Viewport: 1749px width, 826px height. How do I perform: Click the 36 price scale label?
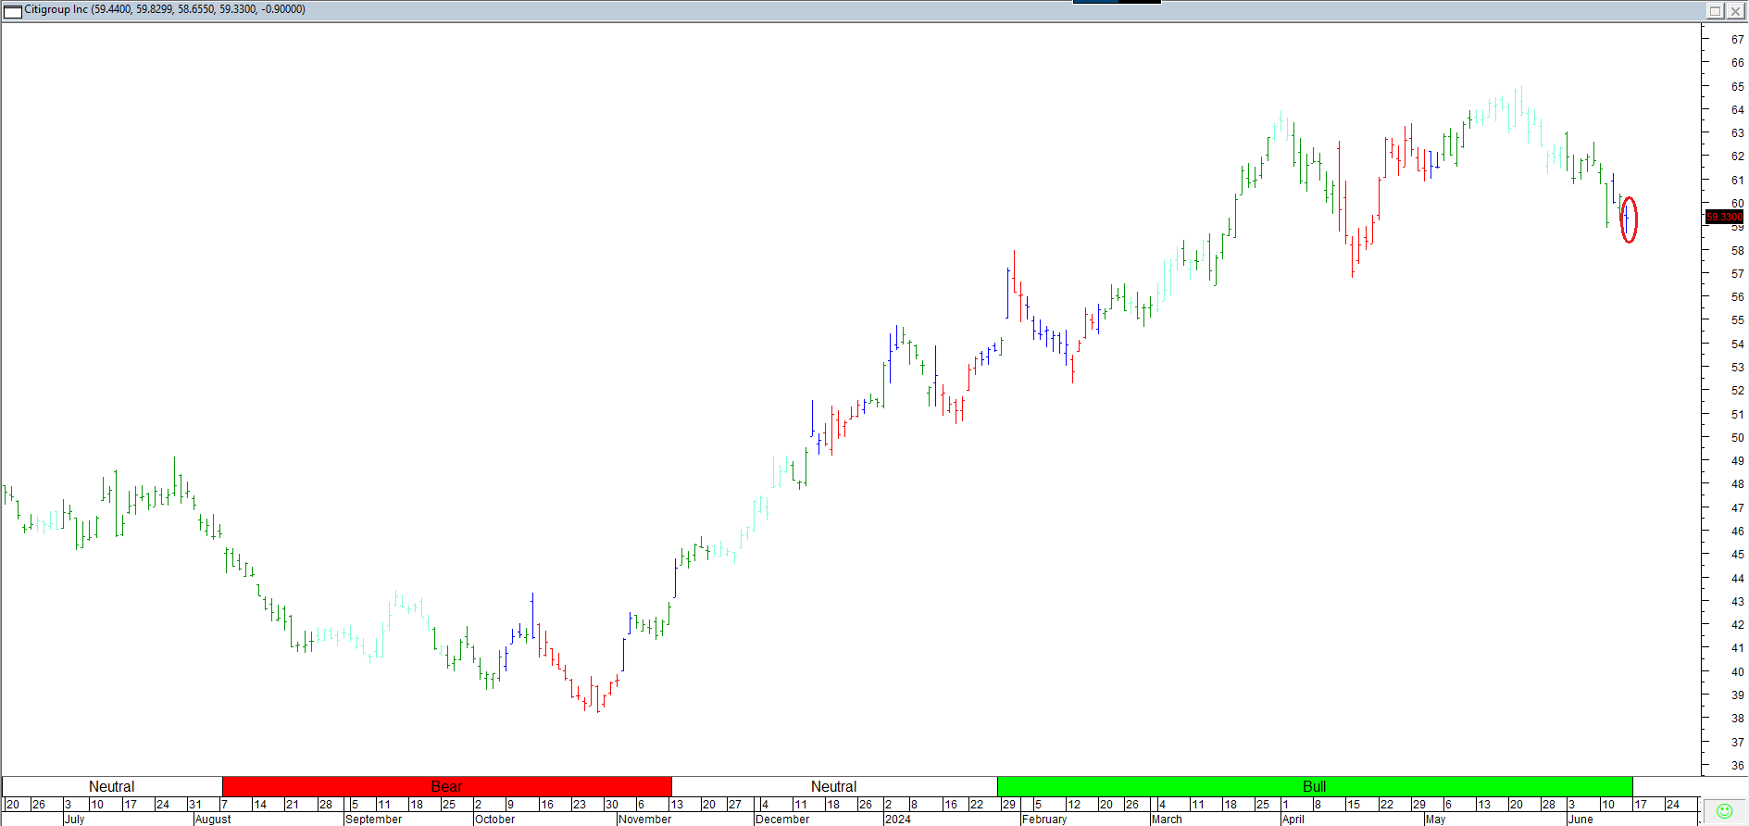(x=1737, y=766)
